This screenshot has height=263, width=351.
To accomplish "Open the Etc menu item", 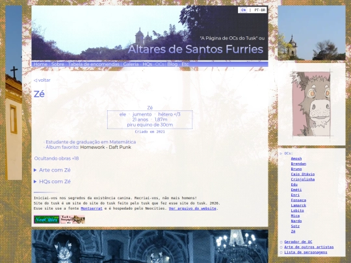I will tap(185, 64).
